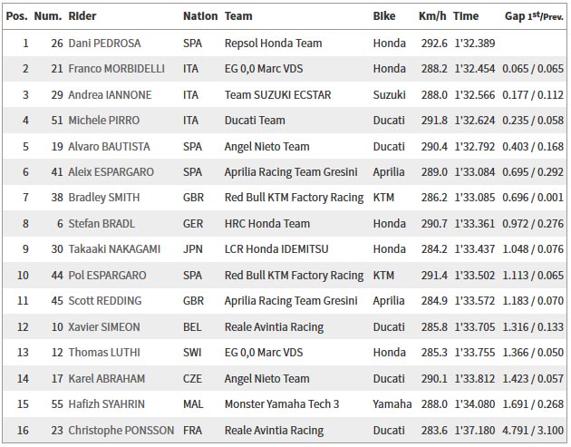Select Scott REDDING rider entry

[x=105, y=301]
